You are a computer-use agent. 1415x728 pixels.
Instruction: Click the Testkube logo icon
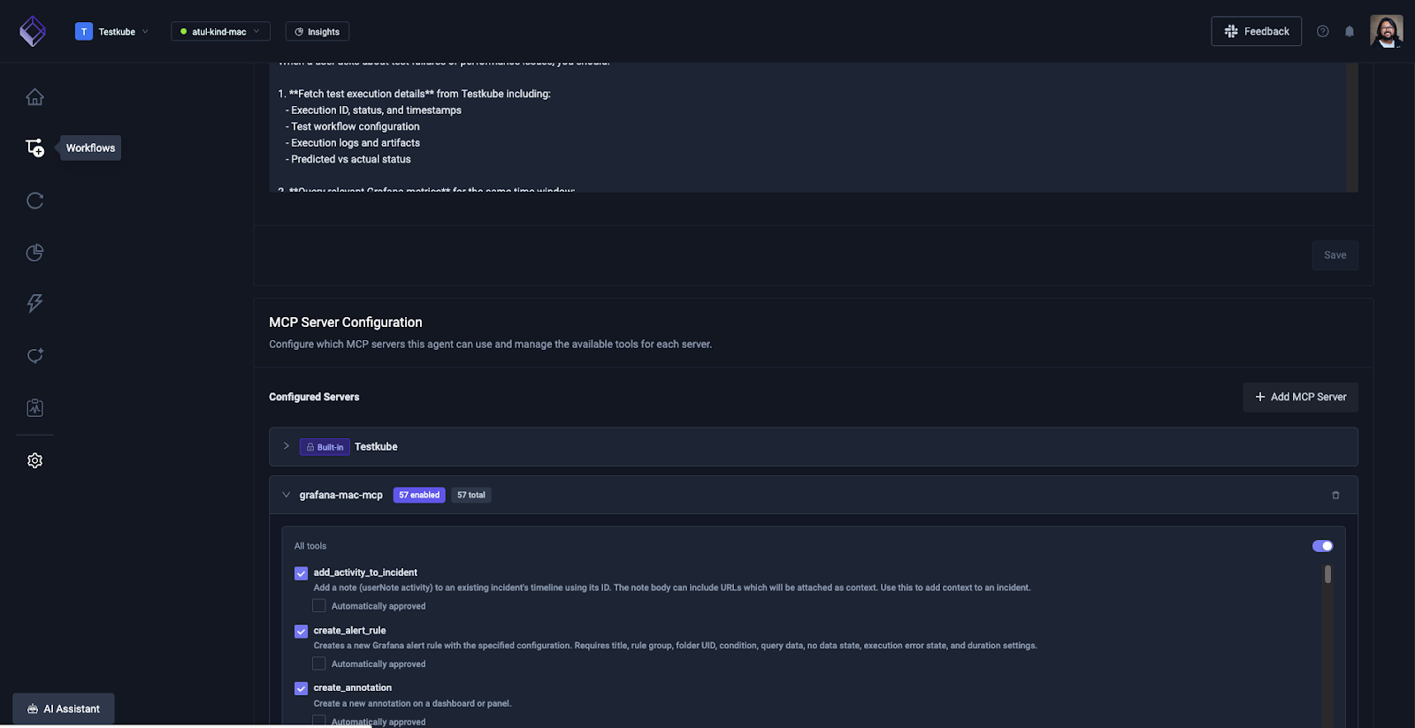point(33,31)
